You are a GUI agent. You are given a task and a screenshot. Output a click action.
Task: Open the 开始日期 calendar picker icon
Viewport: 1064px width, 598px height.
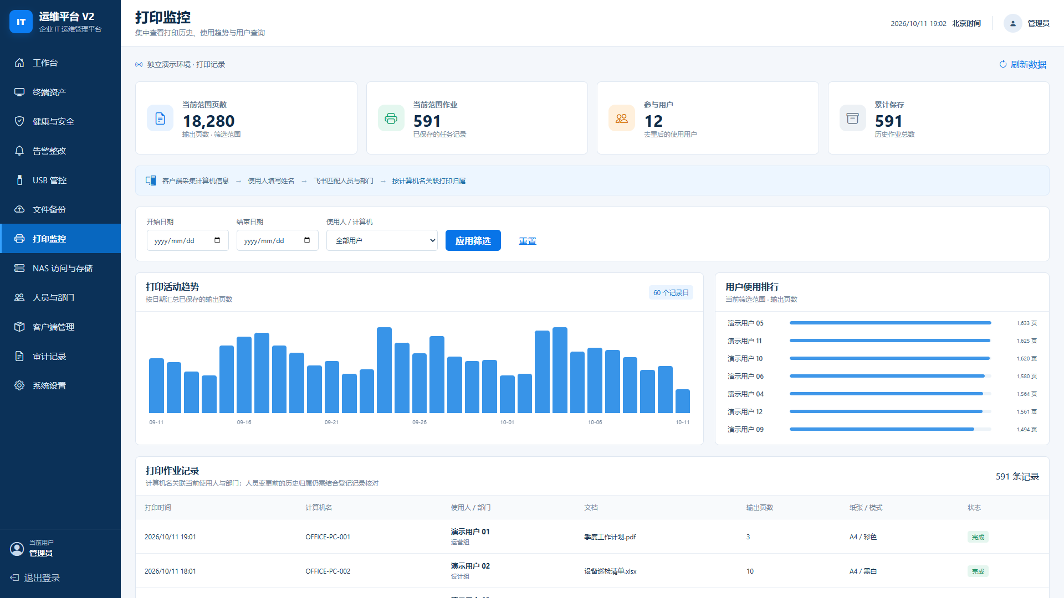tap(217, 240)
